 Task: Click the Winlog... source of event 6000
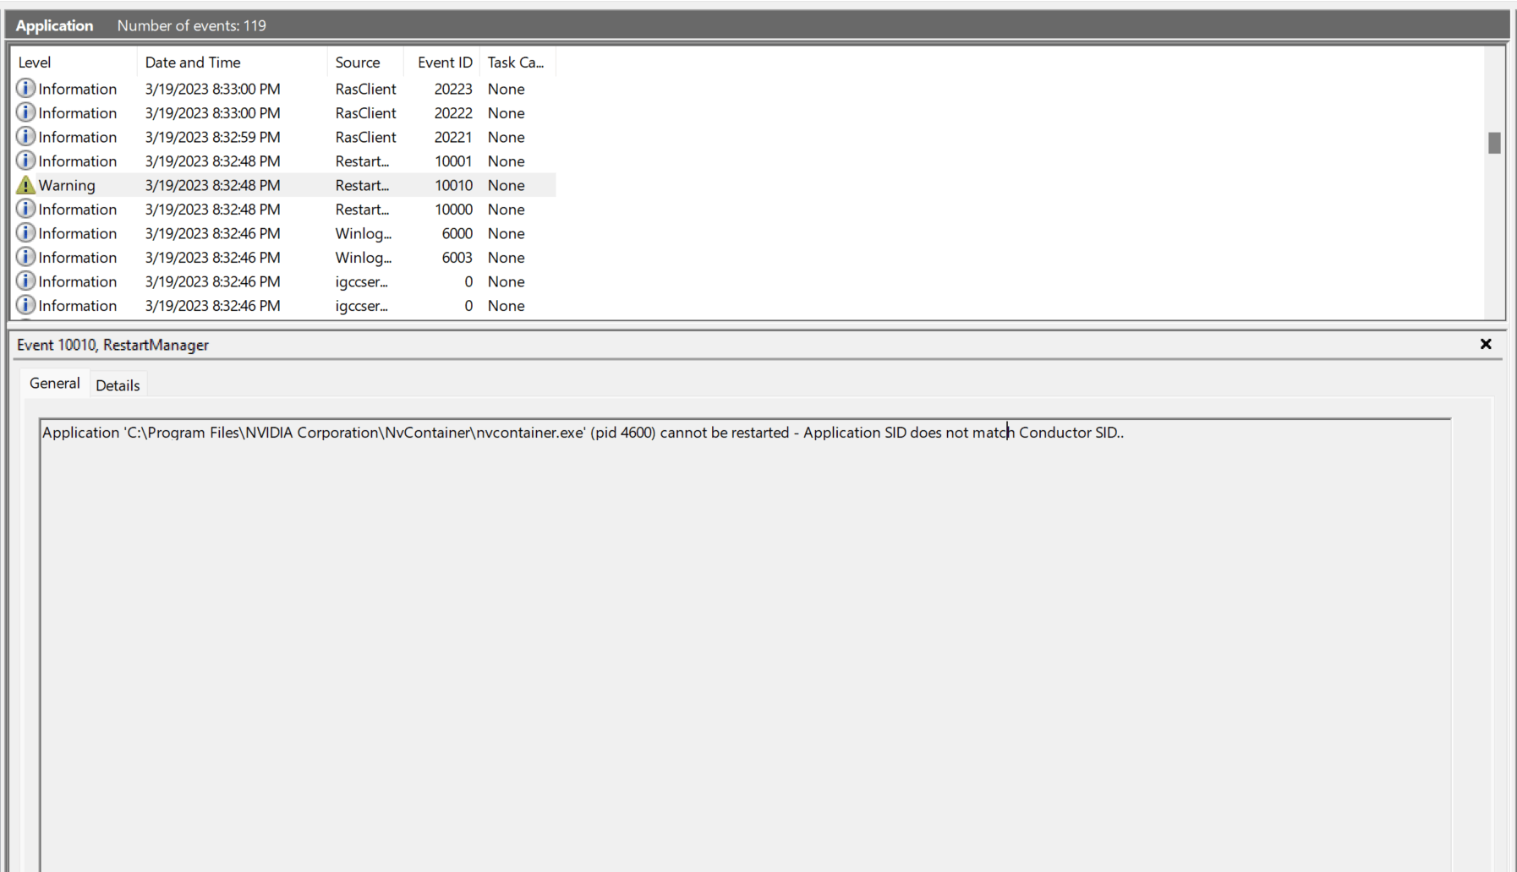point(364,233)
